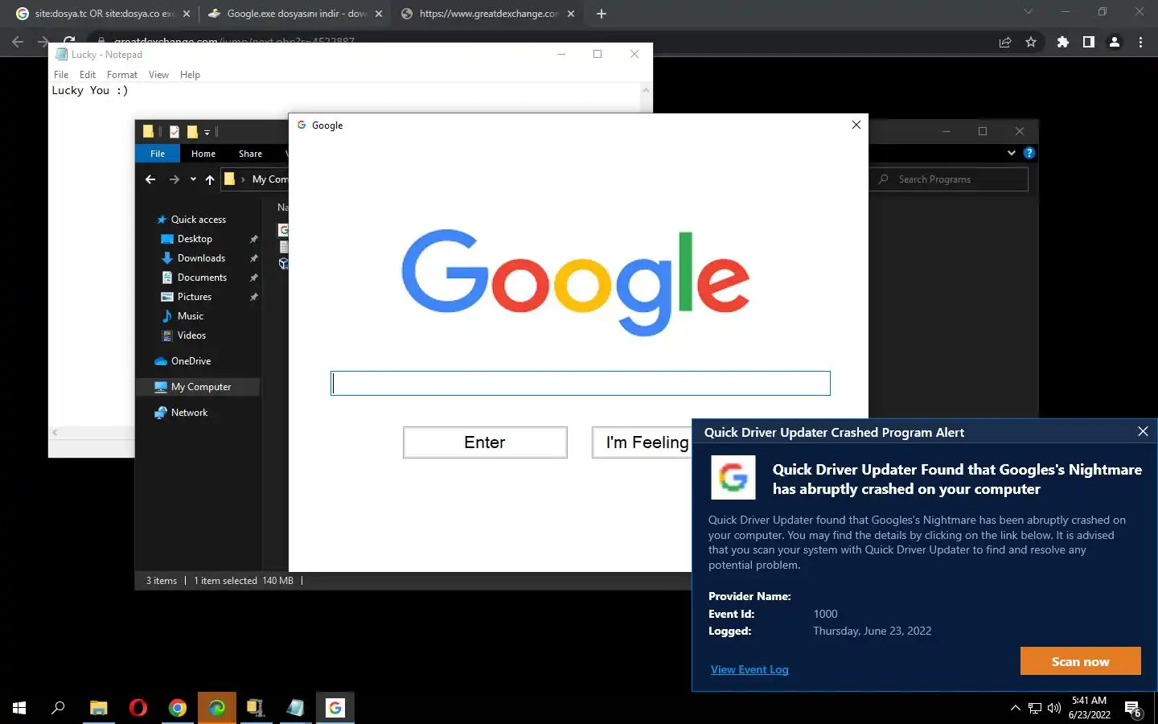Expand the Explorer ribbon chevron
This screenshot has height=724, width=1158.
pos(1011,153)
